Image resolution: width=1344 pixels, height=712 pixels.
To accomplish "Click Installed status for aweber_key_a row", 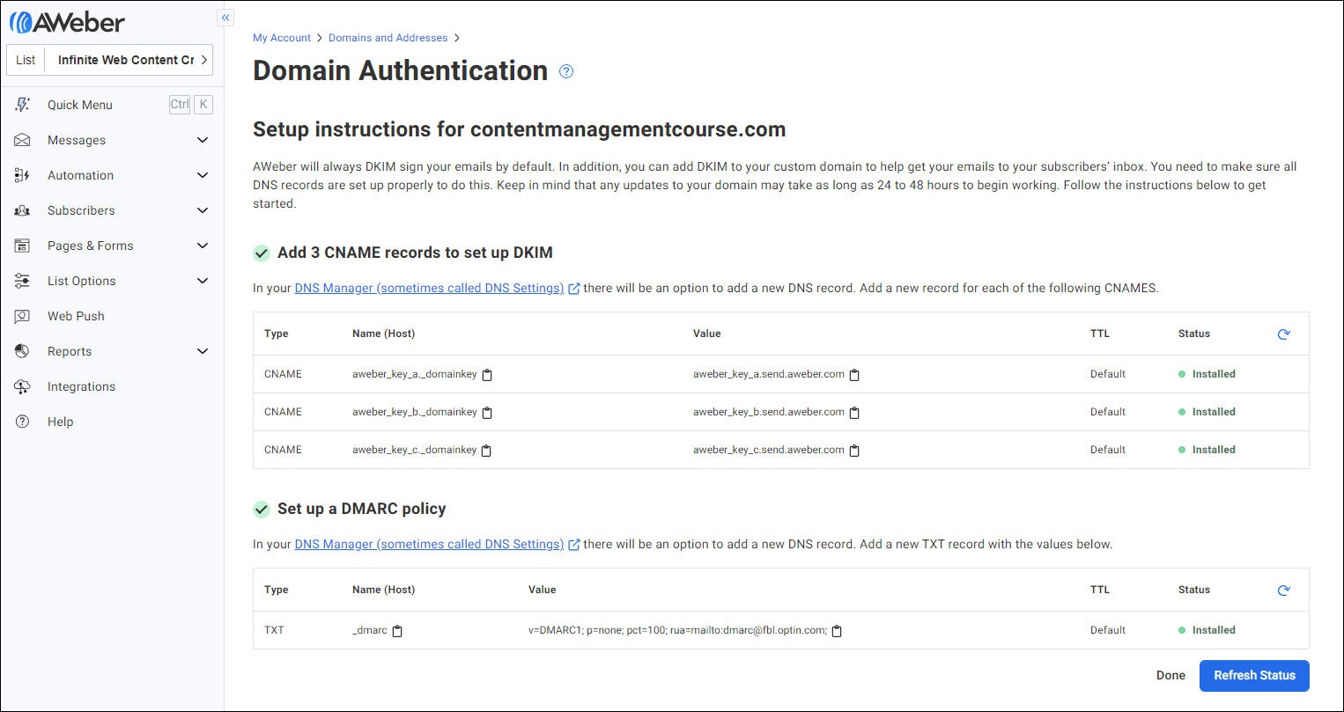I will click(1207, 374).
